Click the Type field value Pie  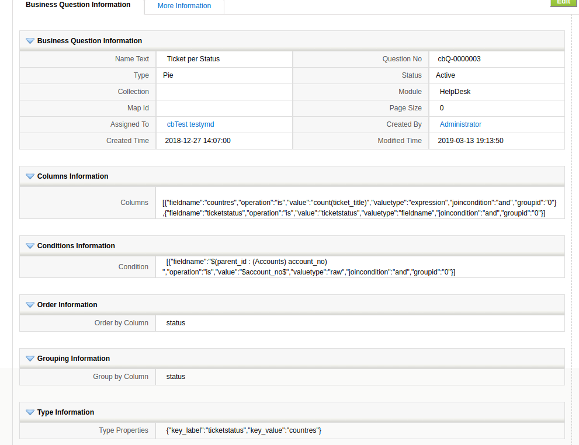pos(168,75)
